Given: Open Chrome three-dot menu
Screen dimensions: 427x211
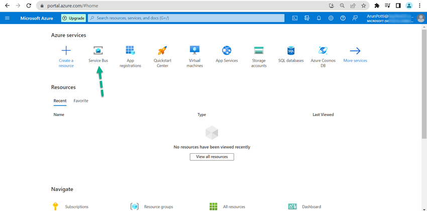Looking at the screenshot, I should [419, 6].
